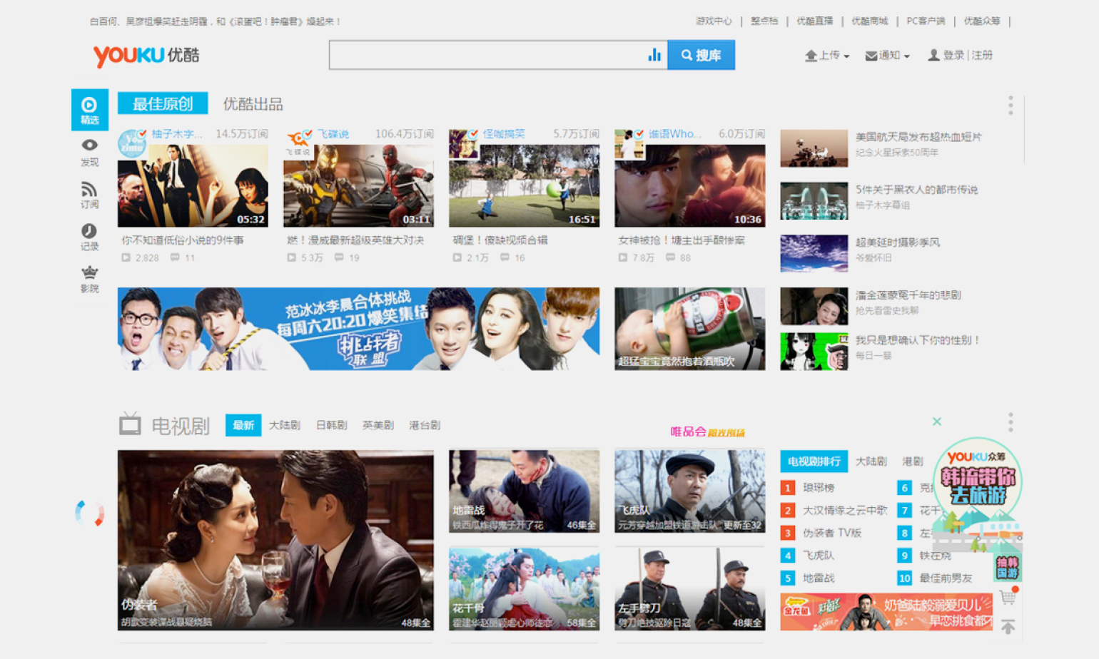Switch to the 优酷出品 tab
Viewport: 1099px width, 659px height.
tap(253, 104)
